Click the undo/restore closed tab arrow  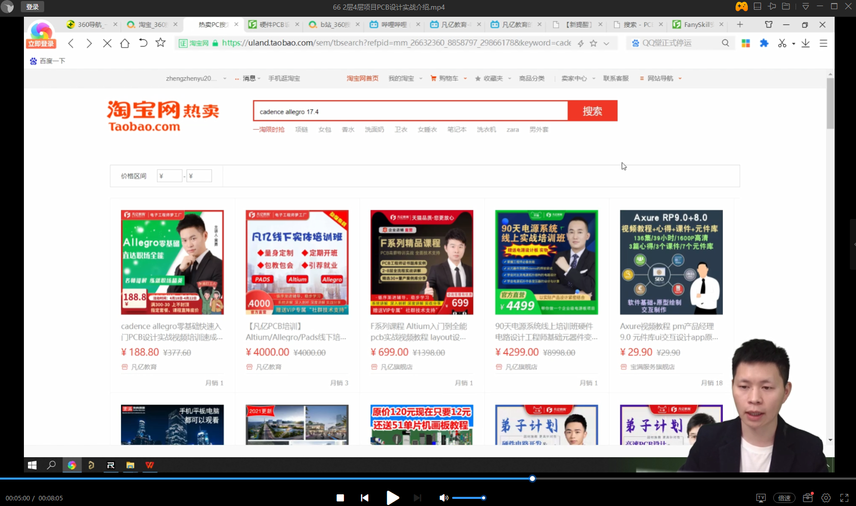[143, 43]
